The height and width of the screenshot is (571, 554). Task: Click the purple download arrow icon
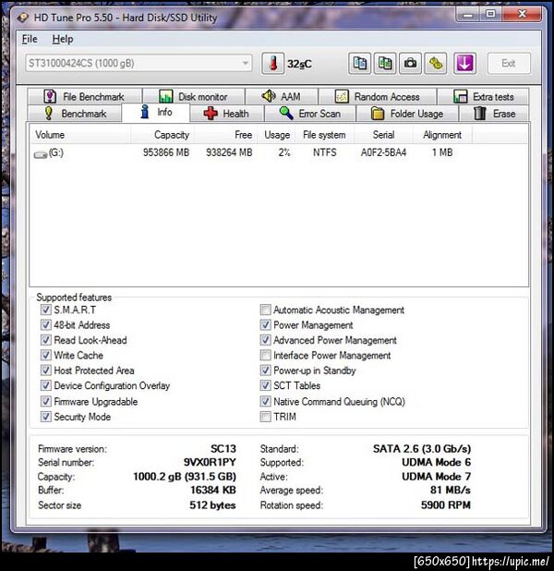coord(464,64)
